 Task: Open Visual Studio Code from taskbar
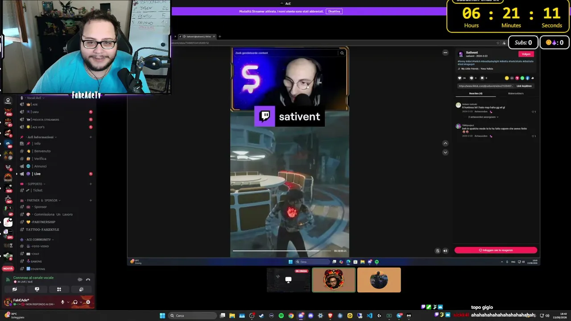point(369,316)
